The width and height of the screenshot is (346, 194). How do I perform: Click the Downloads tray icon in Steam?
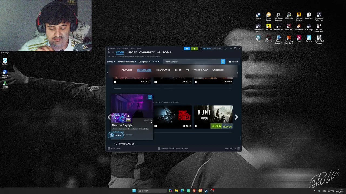point(159,148)
